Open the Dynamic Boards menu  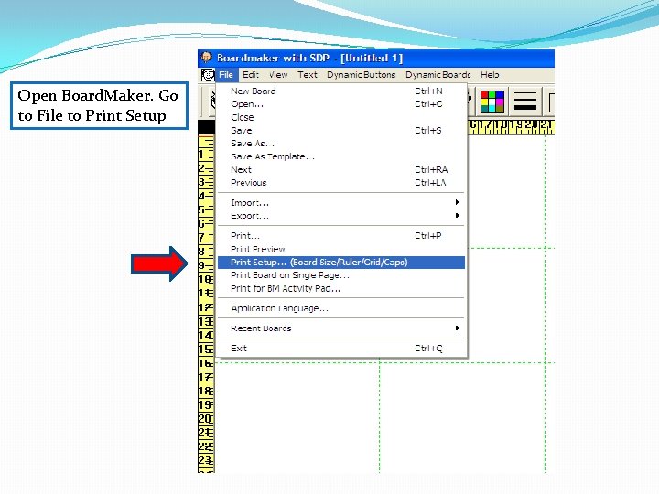coord(438,75)
